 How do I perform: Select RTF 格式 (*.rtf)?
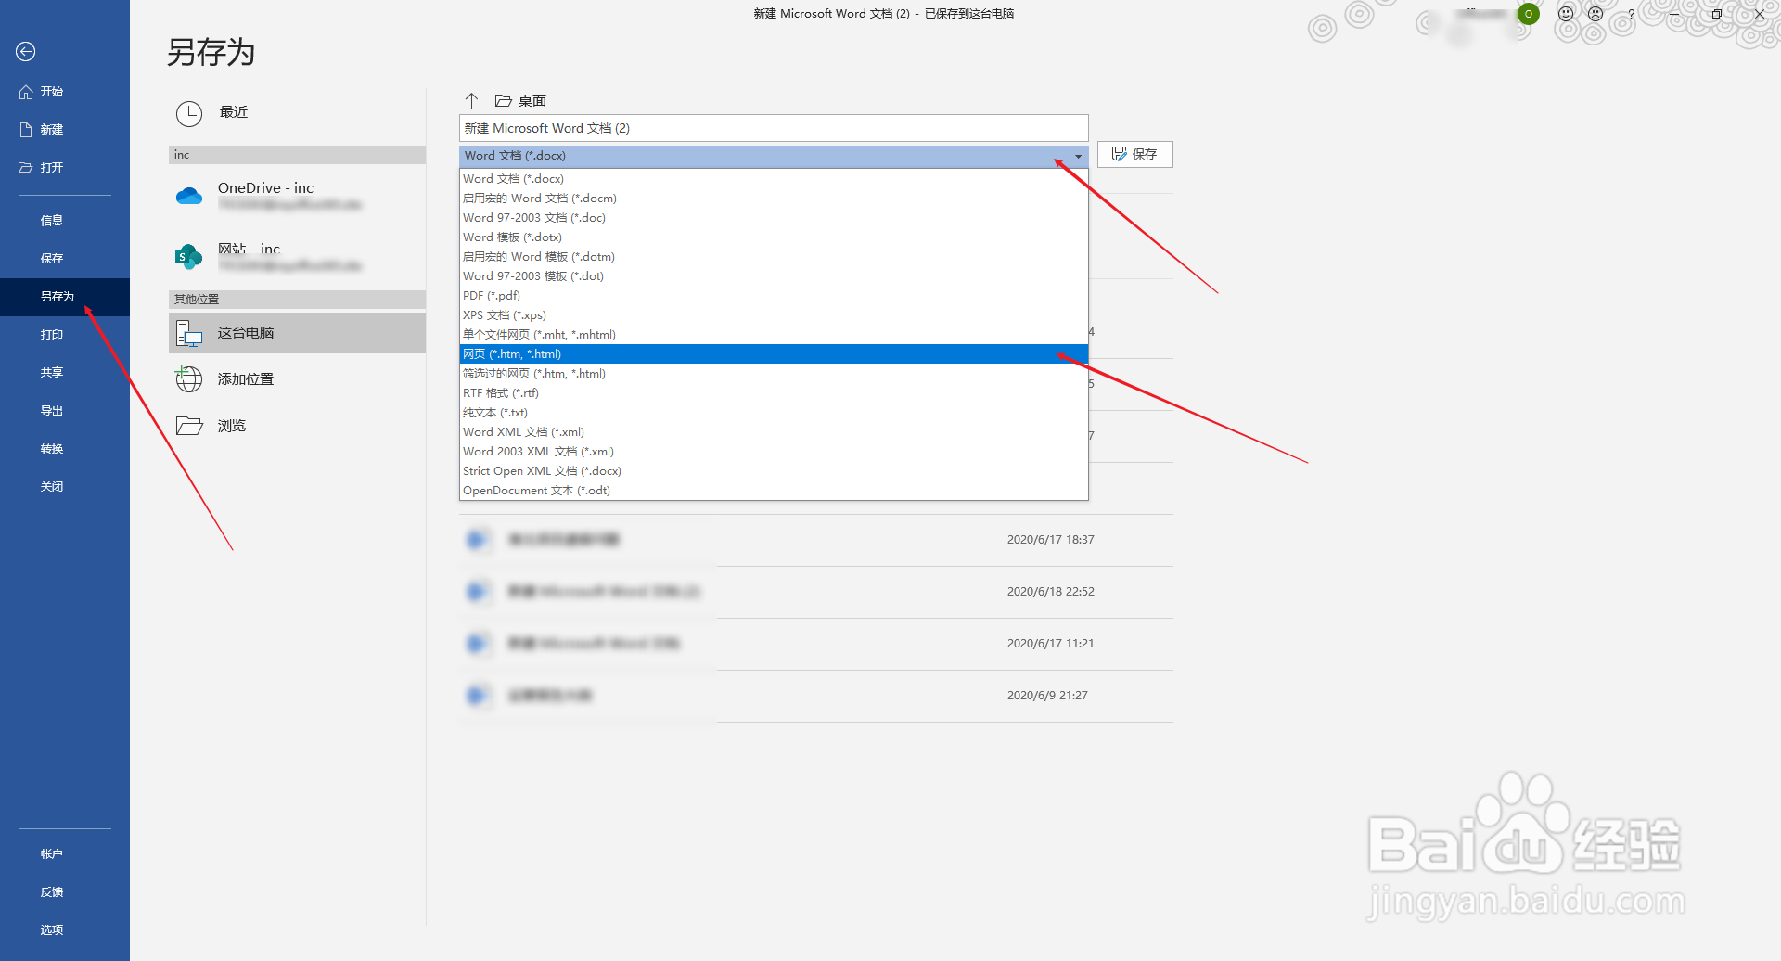774,393
